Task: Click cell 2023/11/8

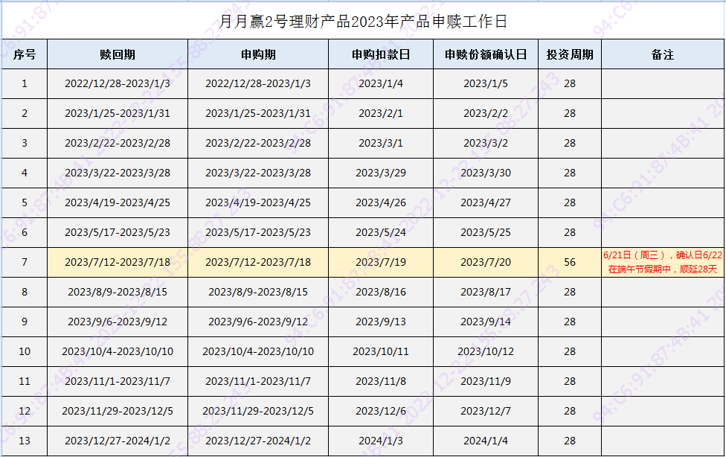Action: pos(381,381)
